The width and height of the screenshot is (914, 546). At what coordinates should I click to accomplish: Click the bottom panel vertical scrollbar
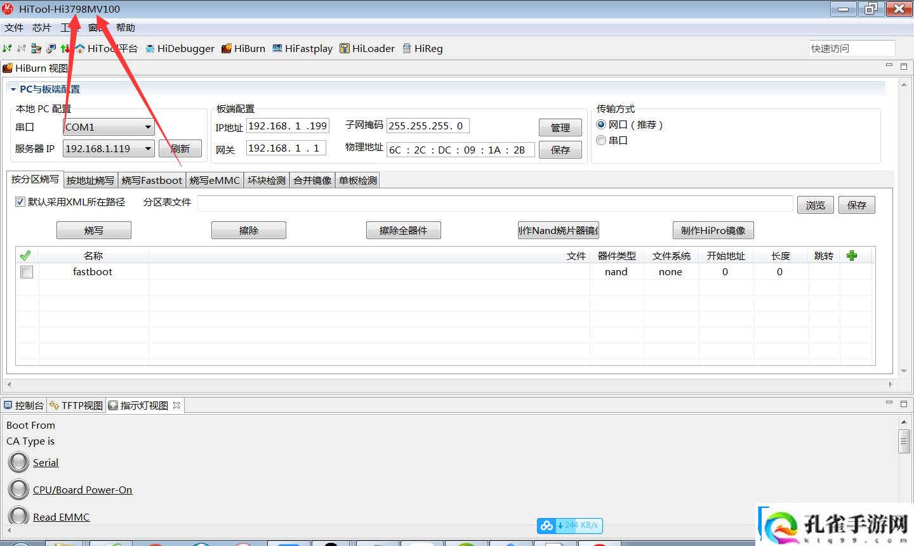pyautogui.click(x=904, y=441)
